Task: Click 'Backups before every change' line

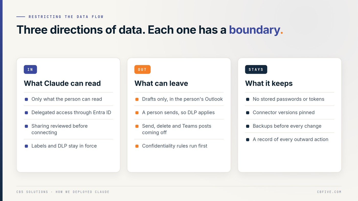Action: click(287, 126)
